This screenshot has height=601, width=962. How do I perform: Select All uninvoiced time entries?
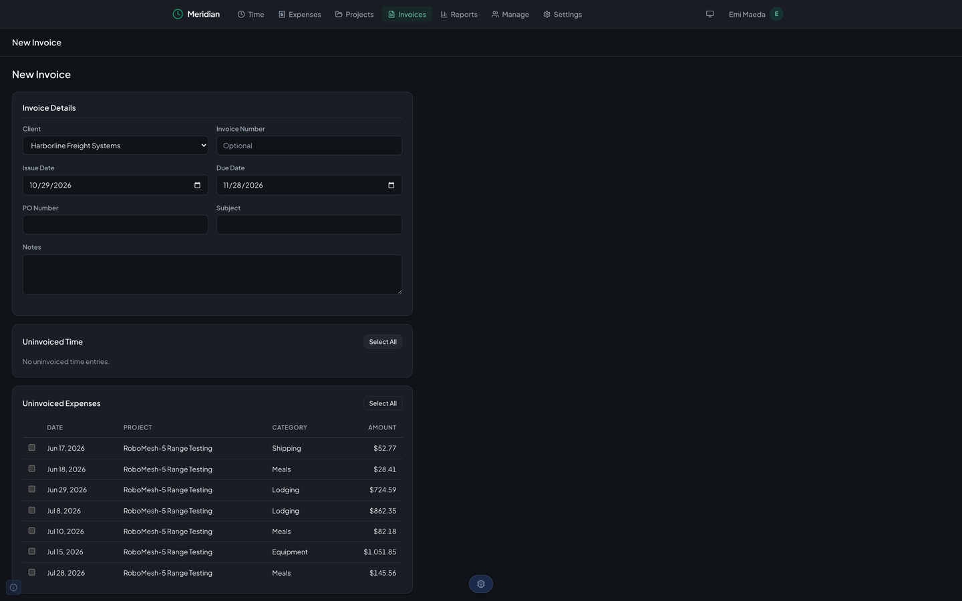click(x=383, y=342)
